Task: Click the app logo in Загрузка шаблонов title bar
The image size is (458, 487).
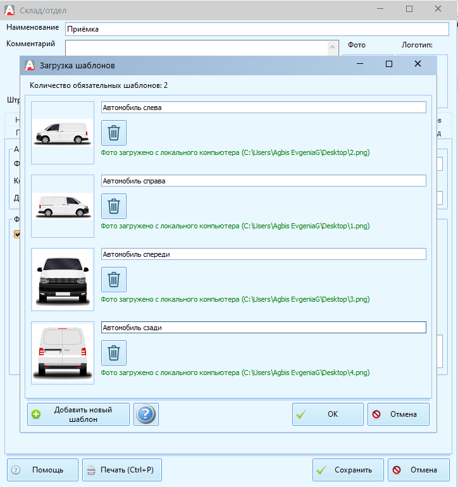Action: [x=30, y=65]
